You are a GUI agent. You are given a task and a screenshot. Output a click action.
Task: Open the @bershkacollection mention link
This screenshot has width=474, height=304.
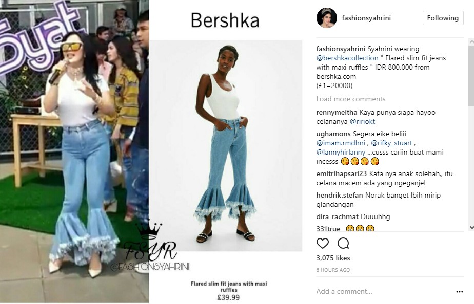point(347,58)
